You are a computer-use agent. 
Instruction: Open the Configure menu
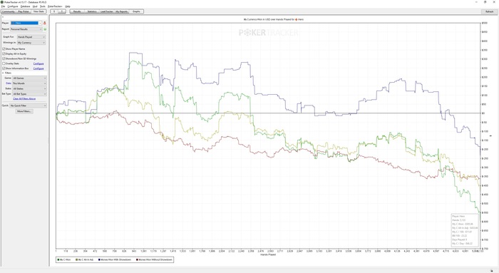tap(13, 6)
